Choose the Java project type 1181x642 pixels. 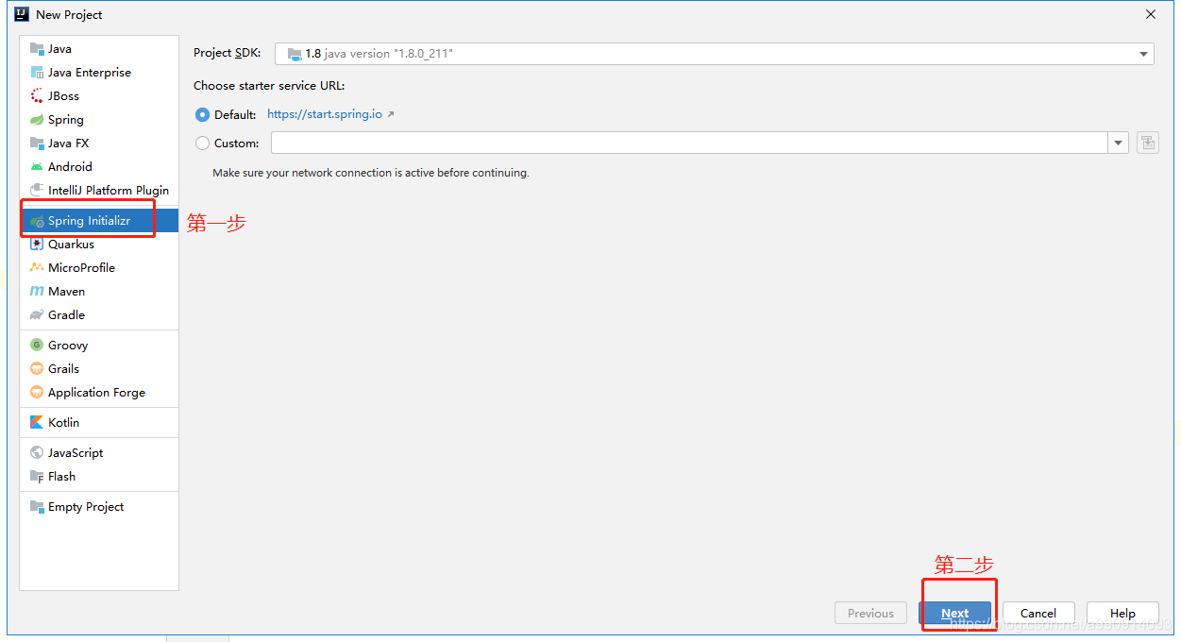[99, 49]
